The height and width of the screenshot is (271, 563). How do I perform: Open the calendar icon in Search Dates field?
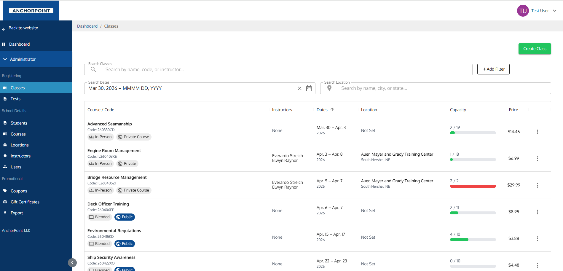(x=309, y=88)
